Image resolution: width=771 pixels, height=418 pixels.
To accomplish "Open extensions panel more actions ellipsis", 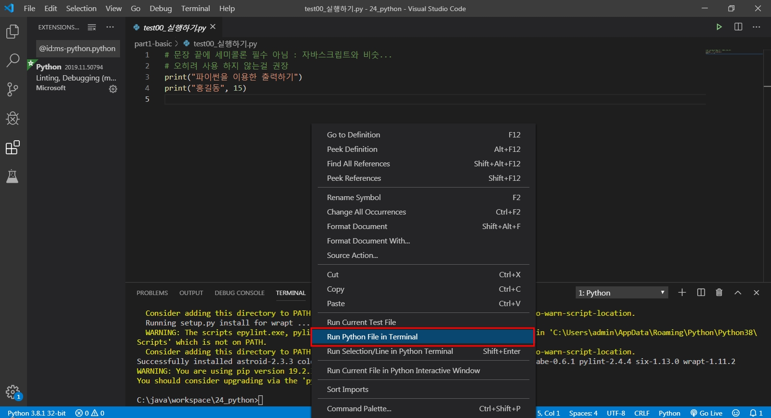I will 110,27.
